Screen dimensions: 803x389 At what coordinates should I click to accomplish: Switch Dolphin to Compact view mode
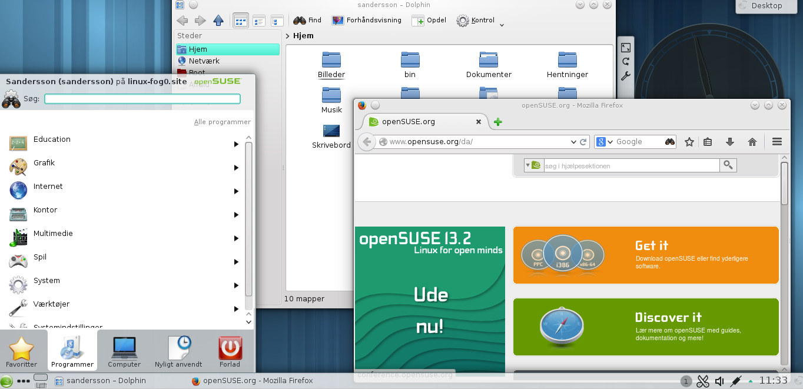pyautogui.click(x=258, y=21)
